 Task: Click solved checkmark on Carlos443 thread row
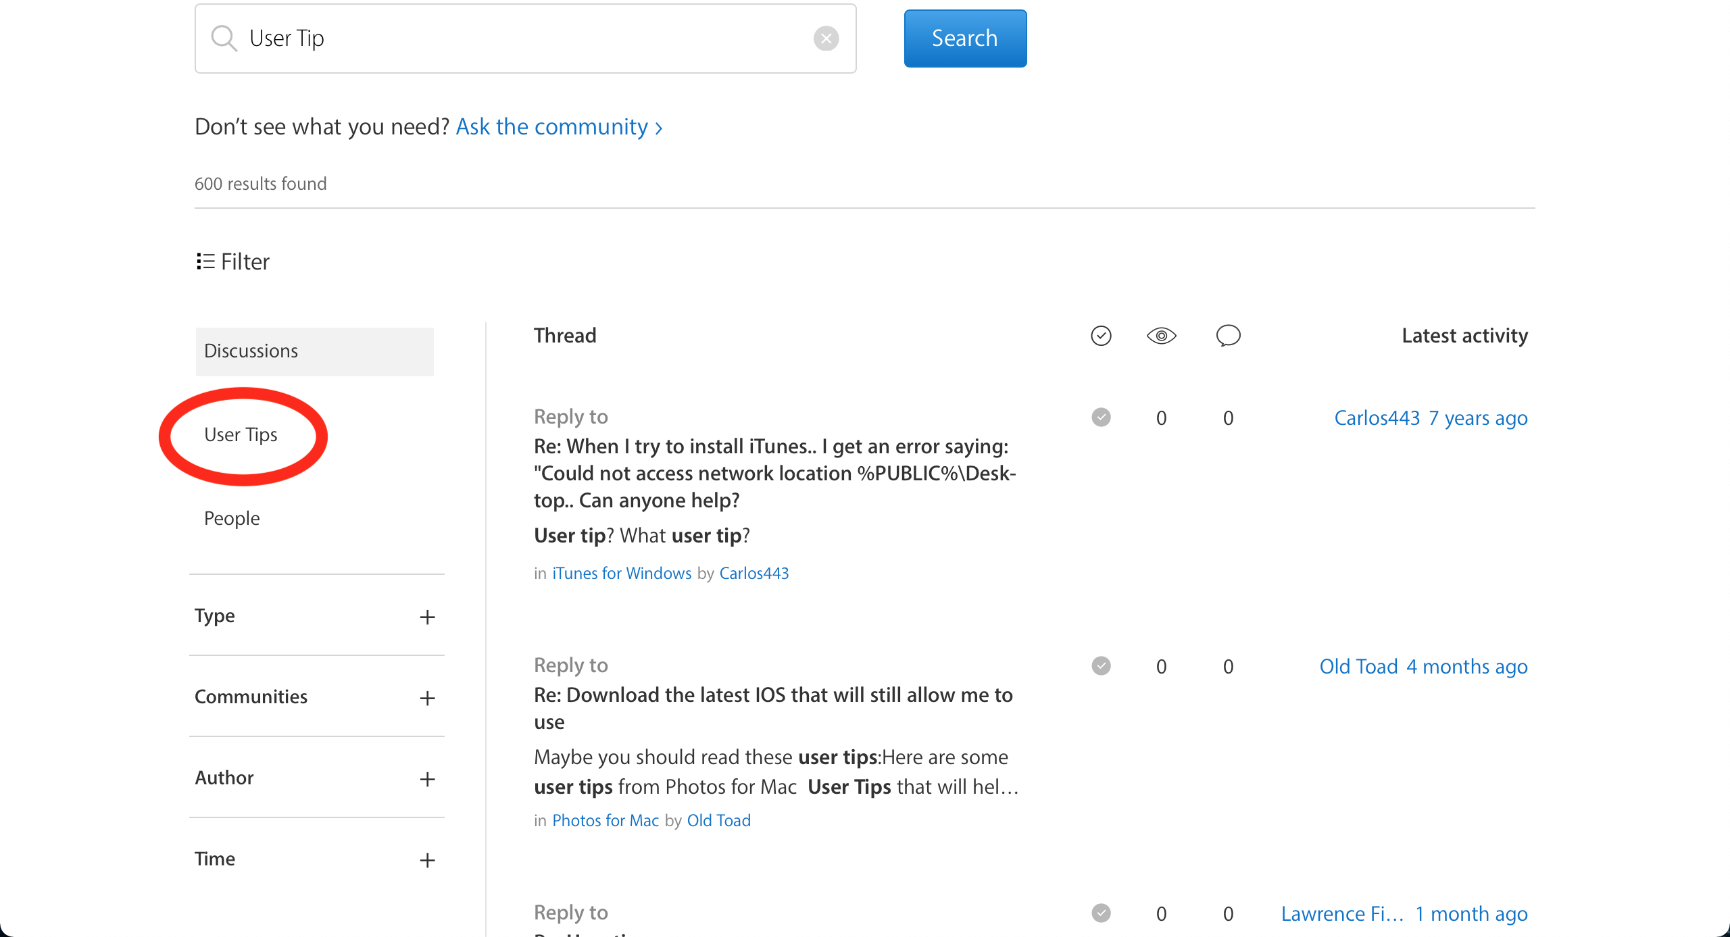coord(1101,417)
